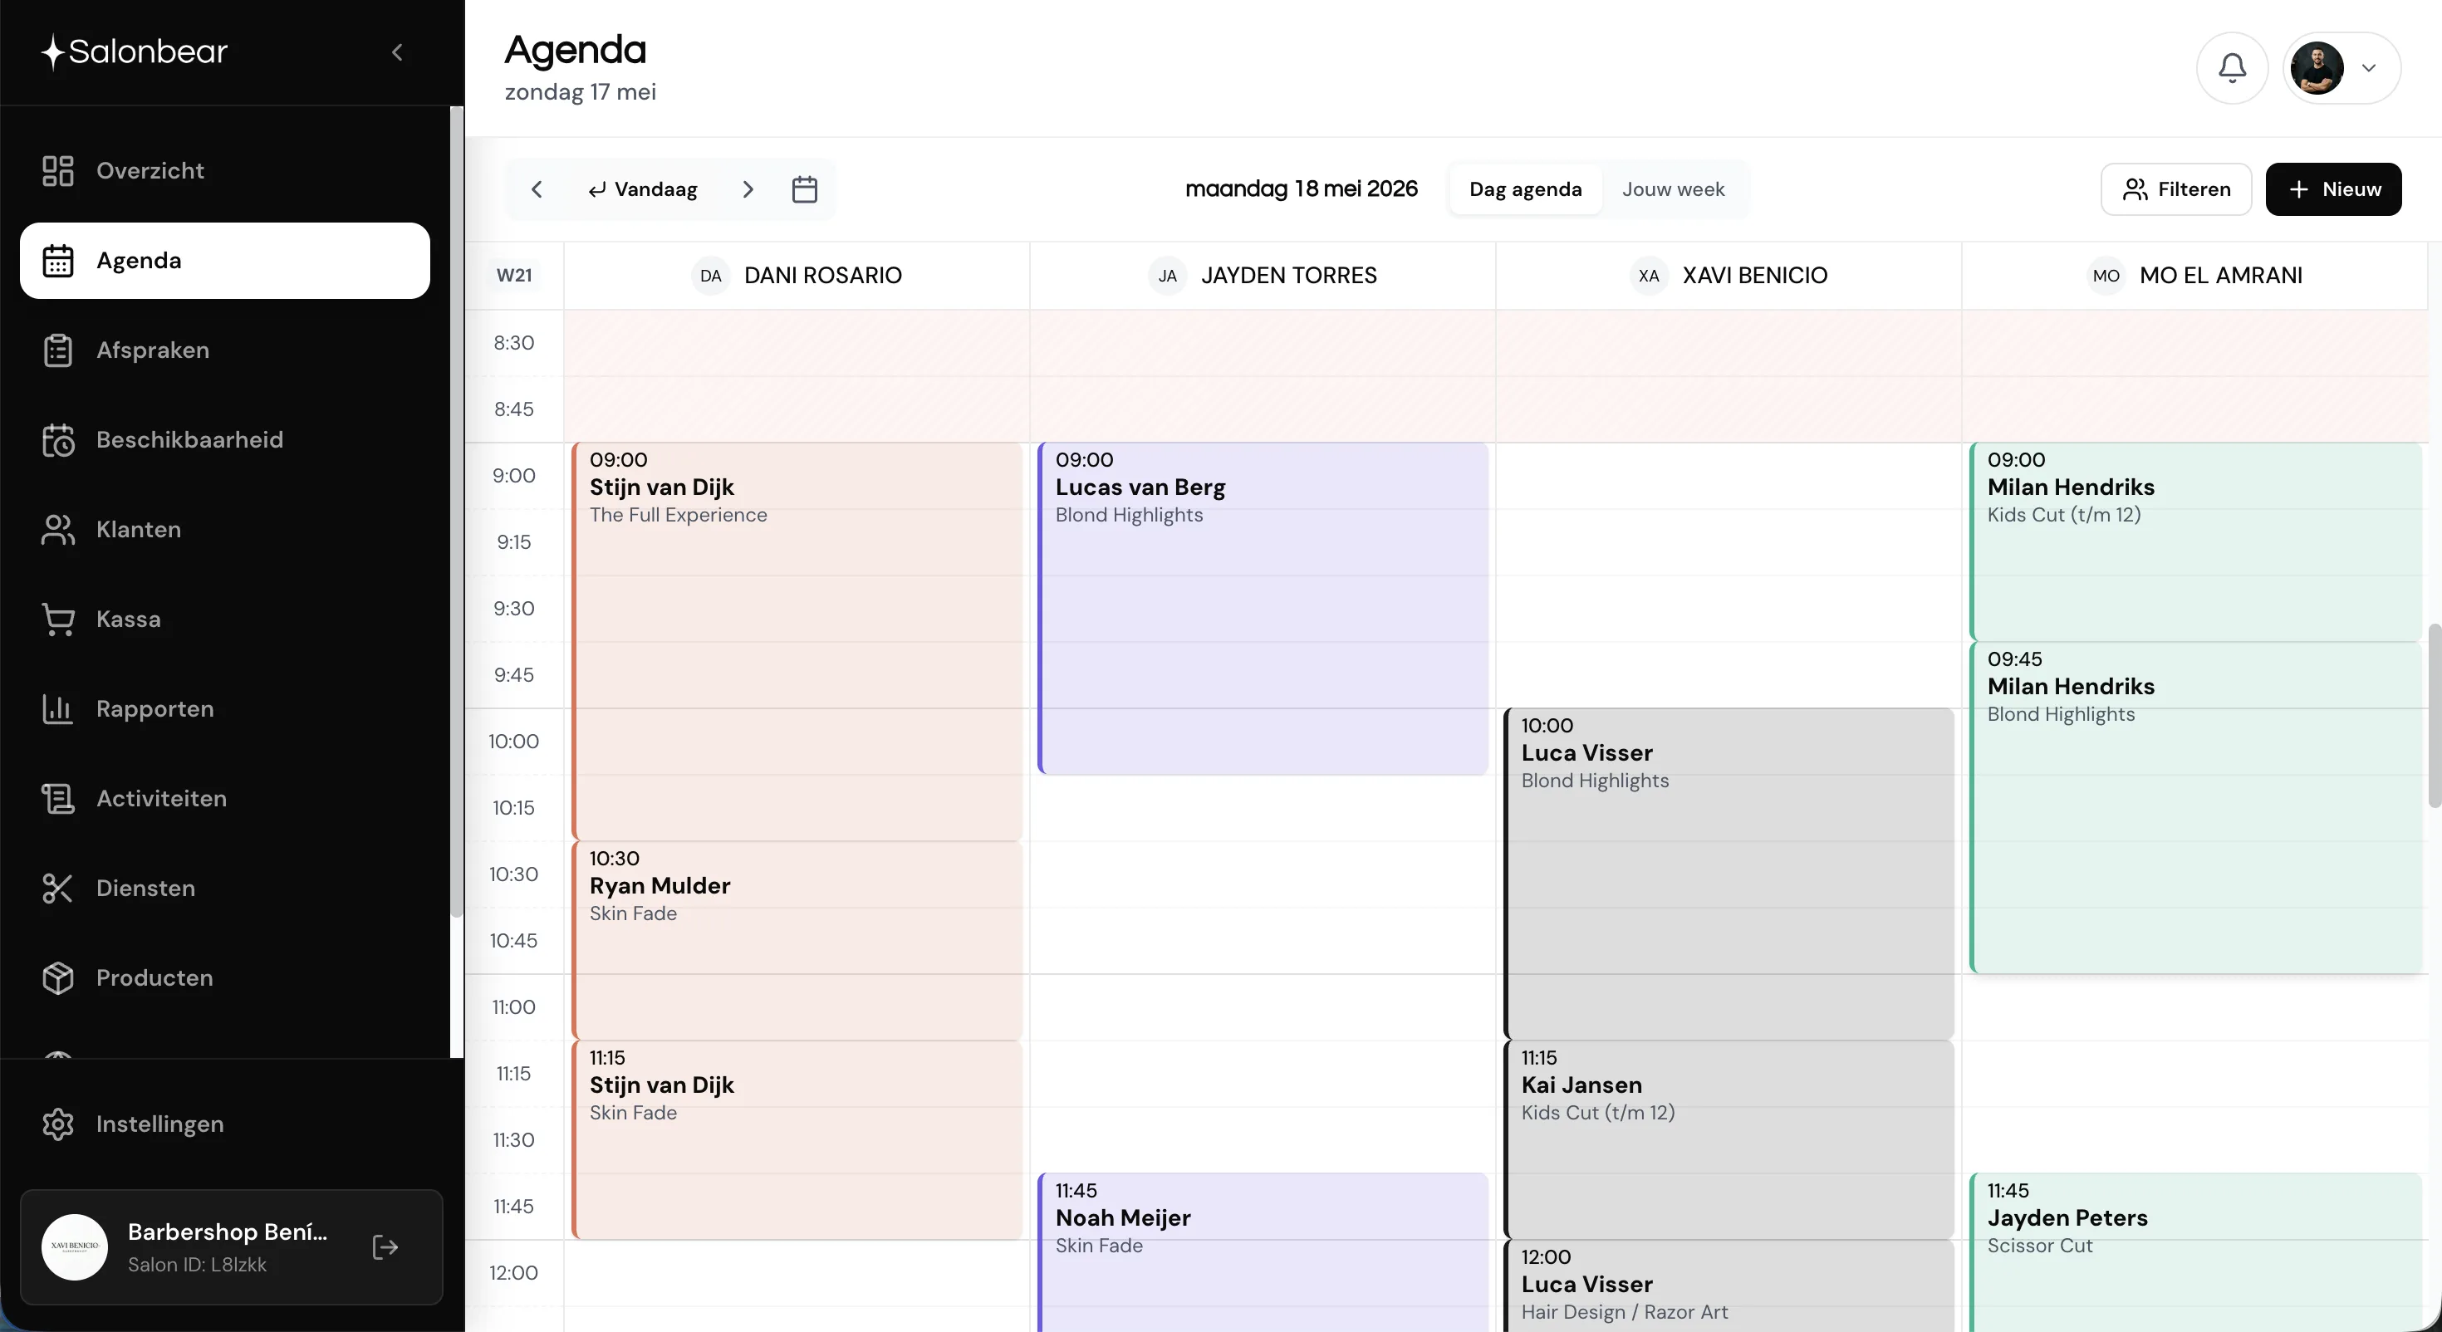Click MO avatar badge of Mo El Amrani
Image resolution: width=2442 pixels, height=1332 pixels.
coord(2106,276)
